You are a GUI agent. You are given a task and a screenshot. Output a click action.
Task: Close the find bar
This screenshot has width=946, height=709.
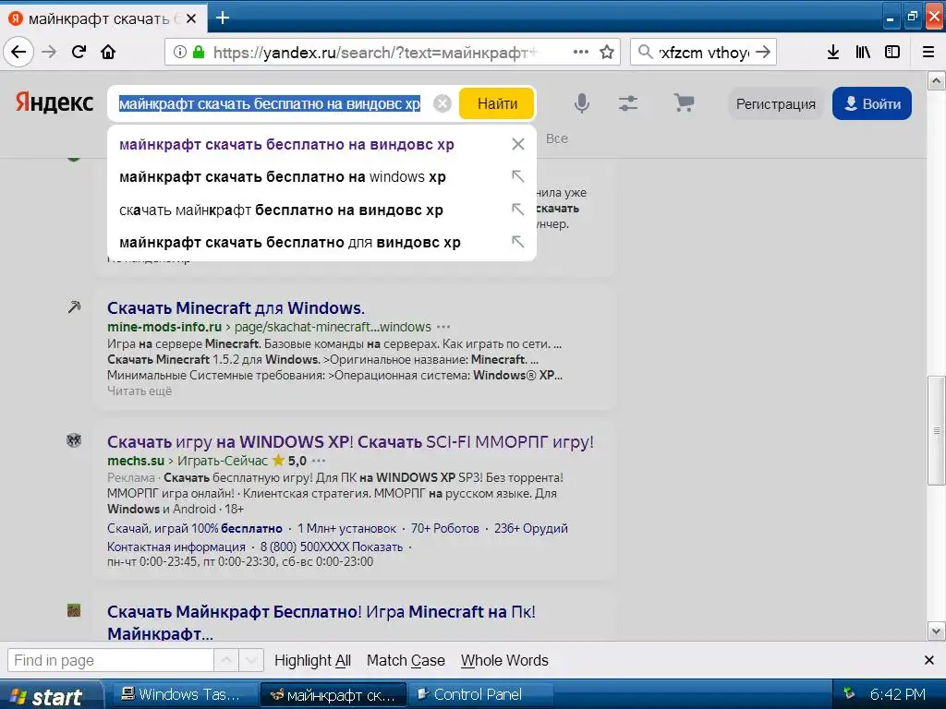[x=929, y=661]
